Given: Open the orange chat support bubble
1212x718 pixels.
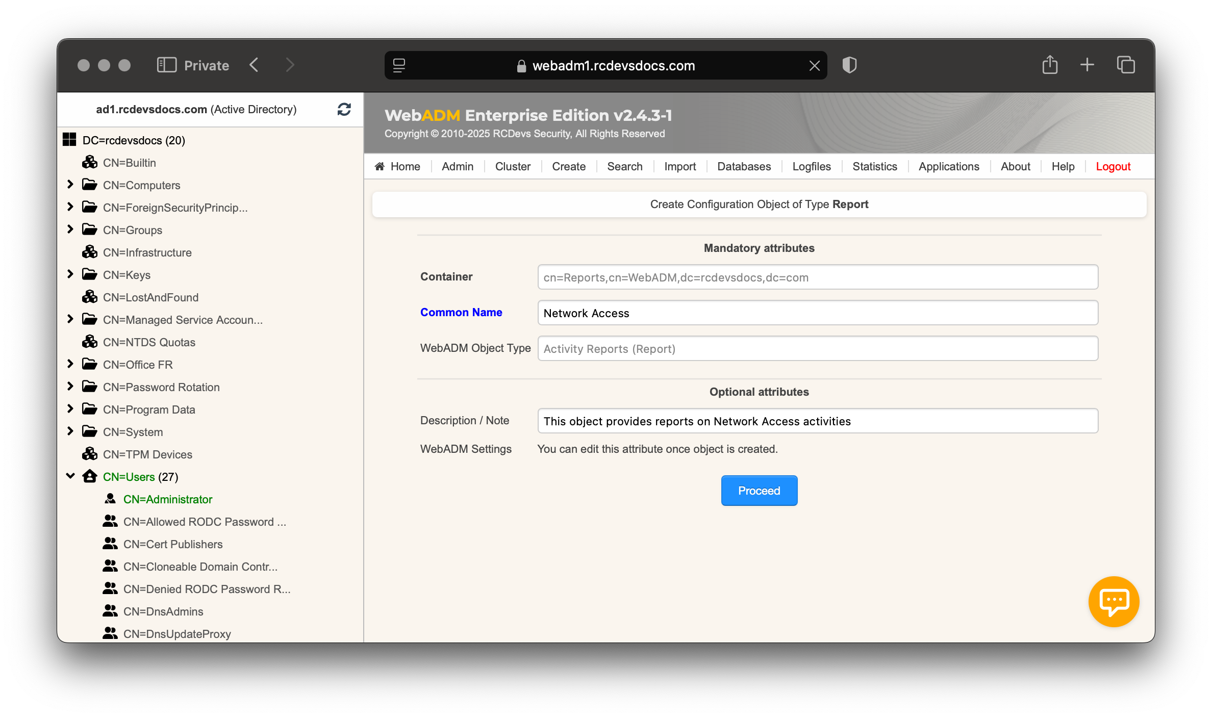Looking at the screenshot, I should (1114, 601).
